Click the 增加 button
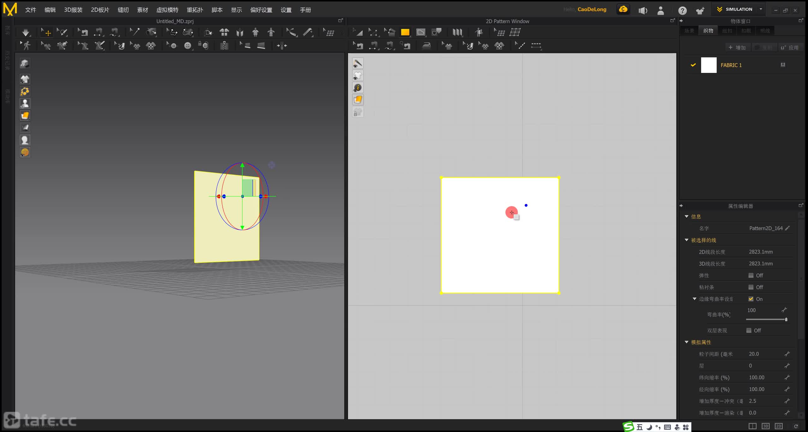The width and height of the screenshot is (808, 432). coord(737,48)
